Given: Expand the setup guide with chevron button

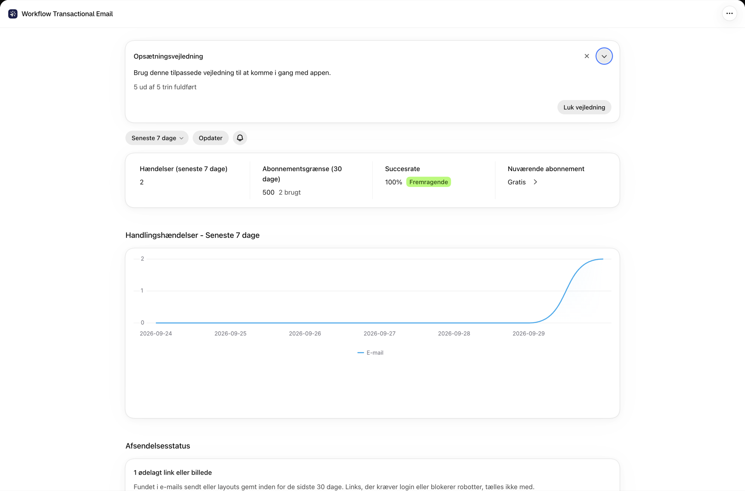Looking at the screenshot, I should (x=604, y=56).
